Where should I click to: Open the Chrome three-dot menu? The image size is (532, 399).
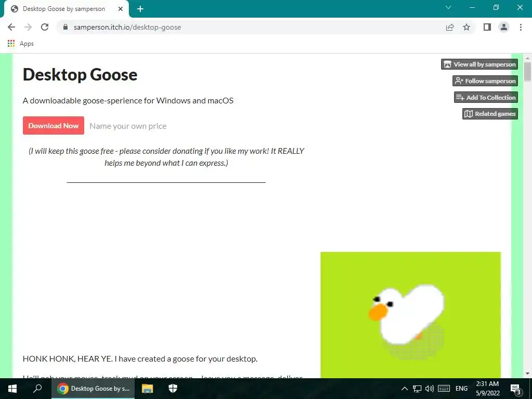(521, 27)
